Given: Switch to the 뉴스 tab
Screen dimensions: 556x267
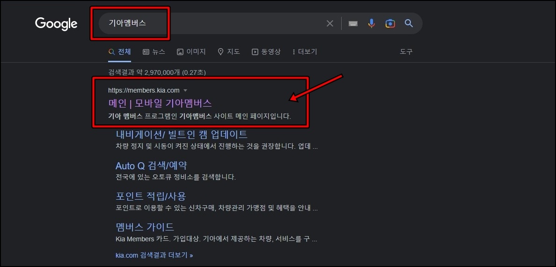Looking at the screenshot, I should point(154,52).
